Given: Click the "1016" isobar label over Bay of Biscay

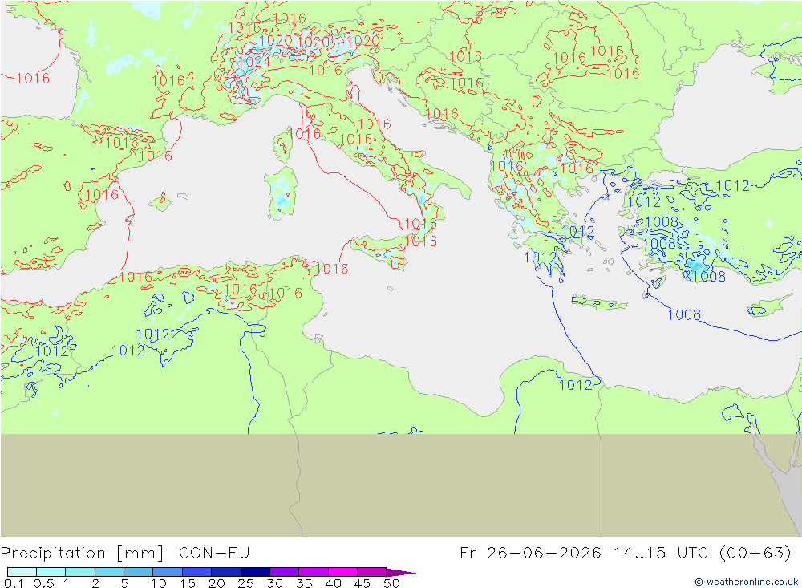Looking at the screenshot, I should (33, 78).
